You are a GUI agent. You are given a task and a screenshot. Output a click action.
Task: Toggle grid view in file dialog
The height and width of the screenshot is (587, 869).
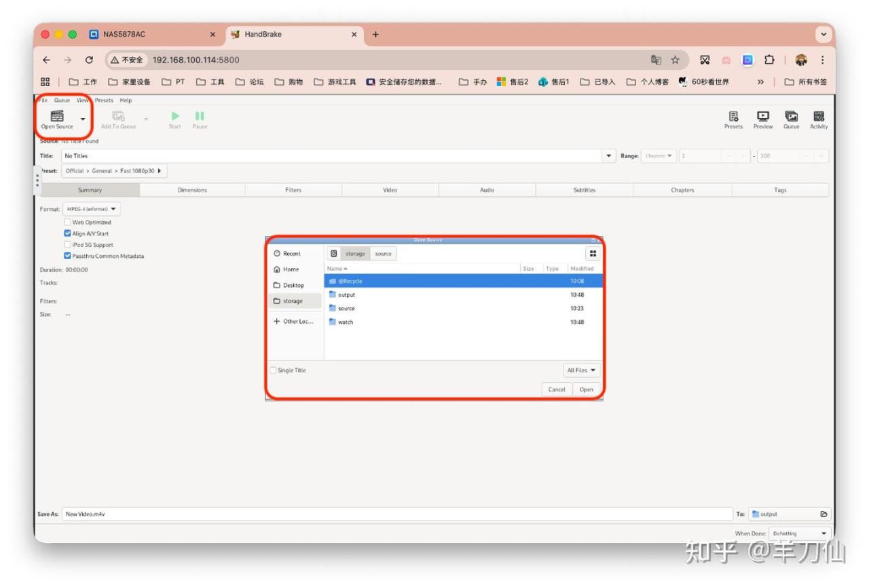click(x=593, y=254)
